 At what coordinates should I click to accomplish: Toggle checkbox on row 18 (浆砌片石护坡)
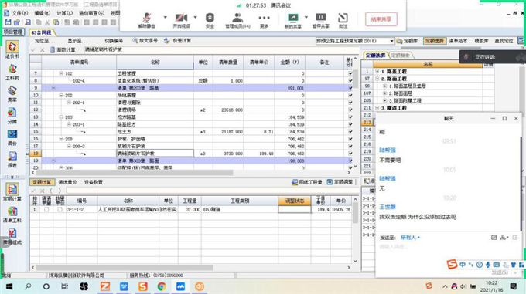click(350, 154)
